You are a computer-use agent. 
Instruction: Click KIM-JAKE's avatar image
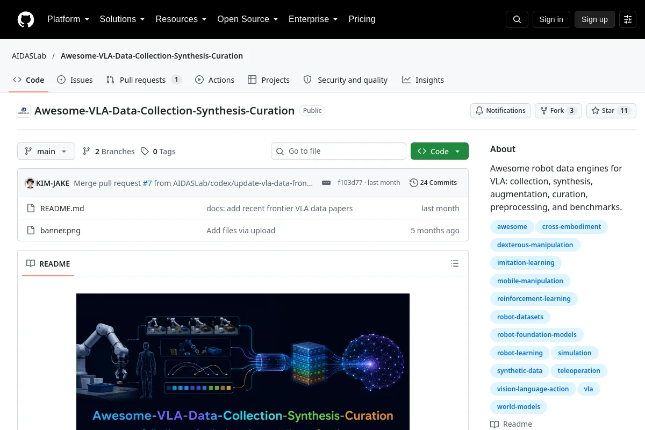tap(30, 183)
